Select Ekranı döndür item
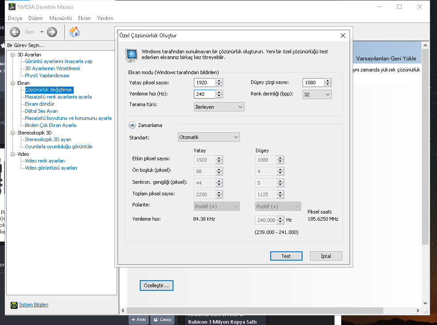 point(39,104)
